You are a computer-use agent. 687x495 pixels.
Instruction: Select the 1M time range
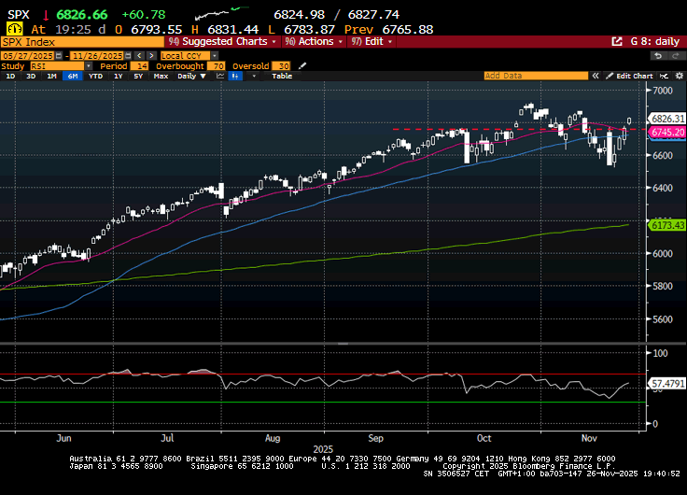51,76
